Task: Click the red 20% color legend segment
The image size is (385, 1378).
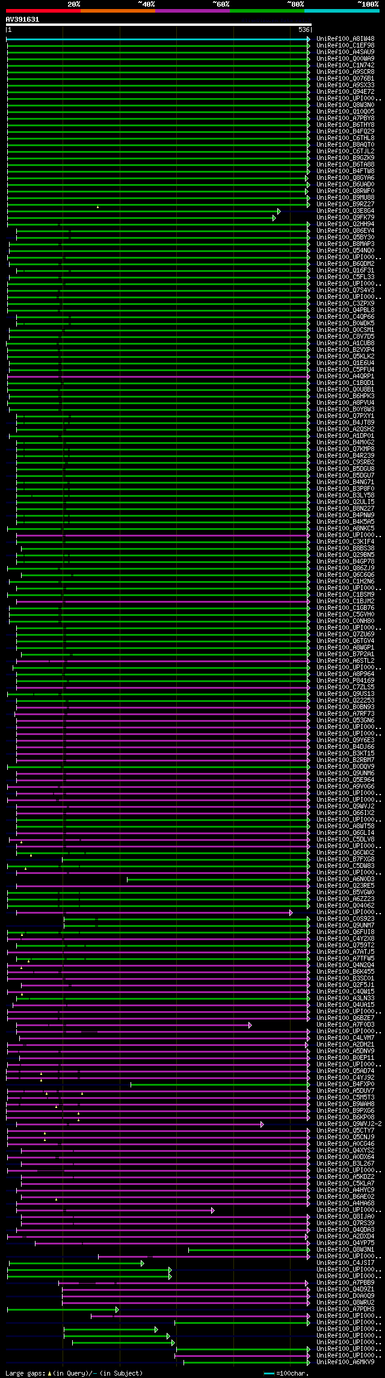Action: (43, 11)
